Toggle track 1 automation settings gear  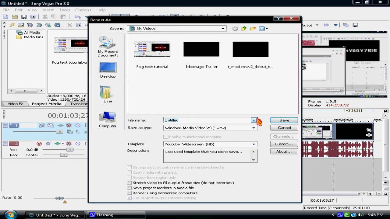pos(69,125)
